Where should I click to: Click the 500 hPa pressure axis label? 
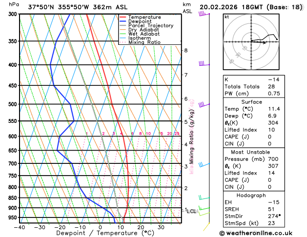coord(13,104)
